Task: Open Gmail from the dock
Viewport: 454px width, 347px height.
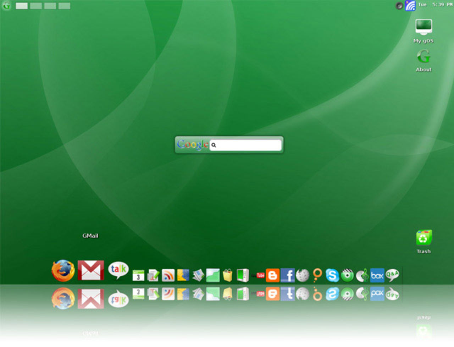Action: [91, 270]
